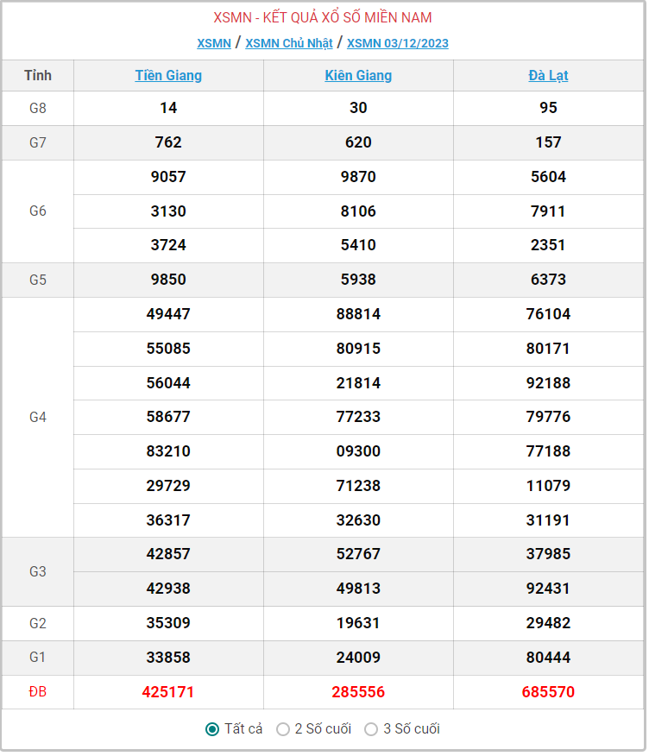
Task: Select the '2 Số cuối' radio option
Action: [x=283, y=730]
